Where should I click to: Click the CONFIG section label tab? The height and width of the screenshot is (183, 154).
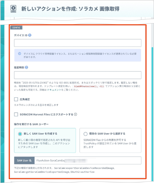tap(16, 28)
